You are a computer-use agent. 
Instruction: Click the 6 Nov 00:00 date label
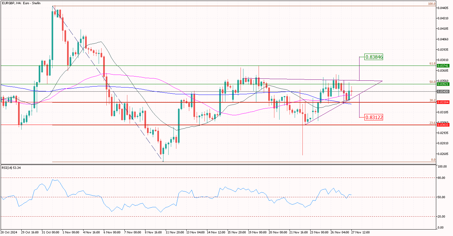pyautogui.click(x=113, y=232)
